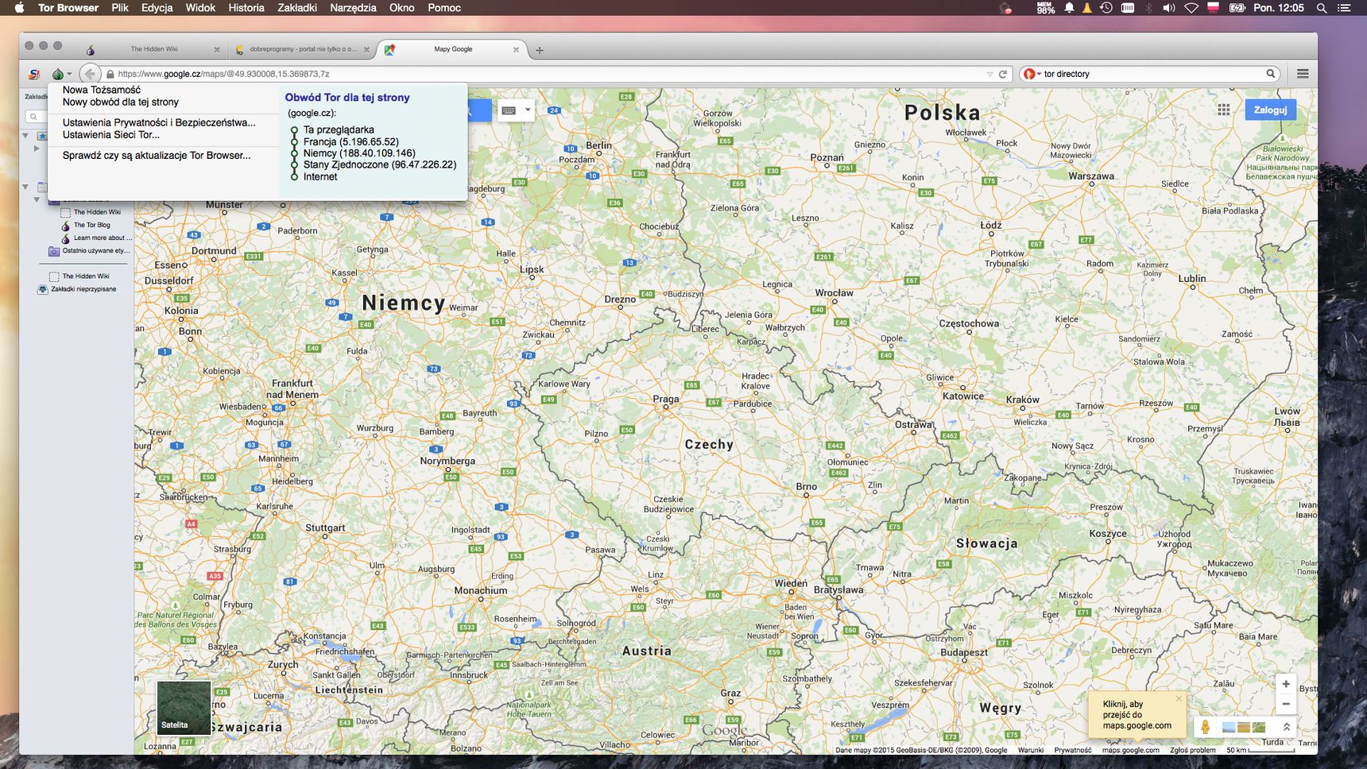Click the notification bell menu bar icon

coord(1069,8)
